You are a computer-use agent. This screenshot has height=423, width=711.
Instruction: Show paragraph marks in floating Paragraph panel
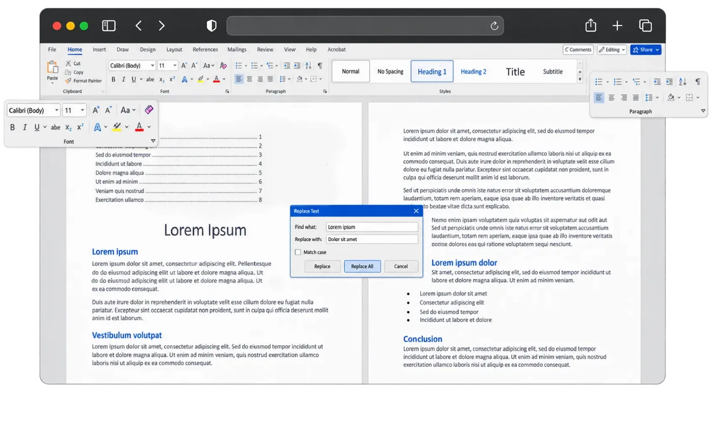tap(698, 82)
